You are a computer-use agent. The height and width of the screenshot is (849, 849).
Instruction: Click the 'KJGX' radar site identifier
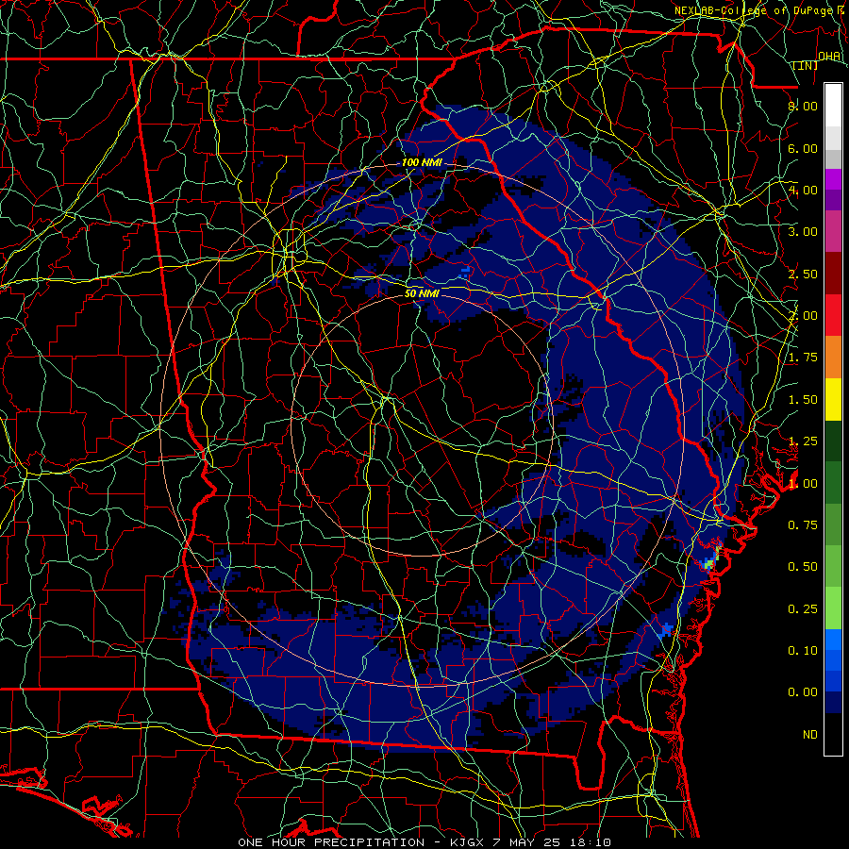[468, 842]
